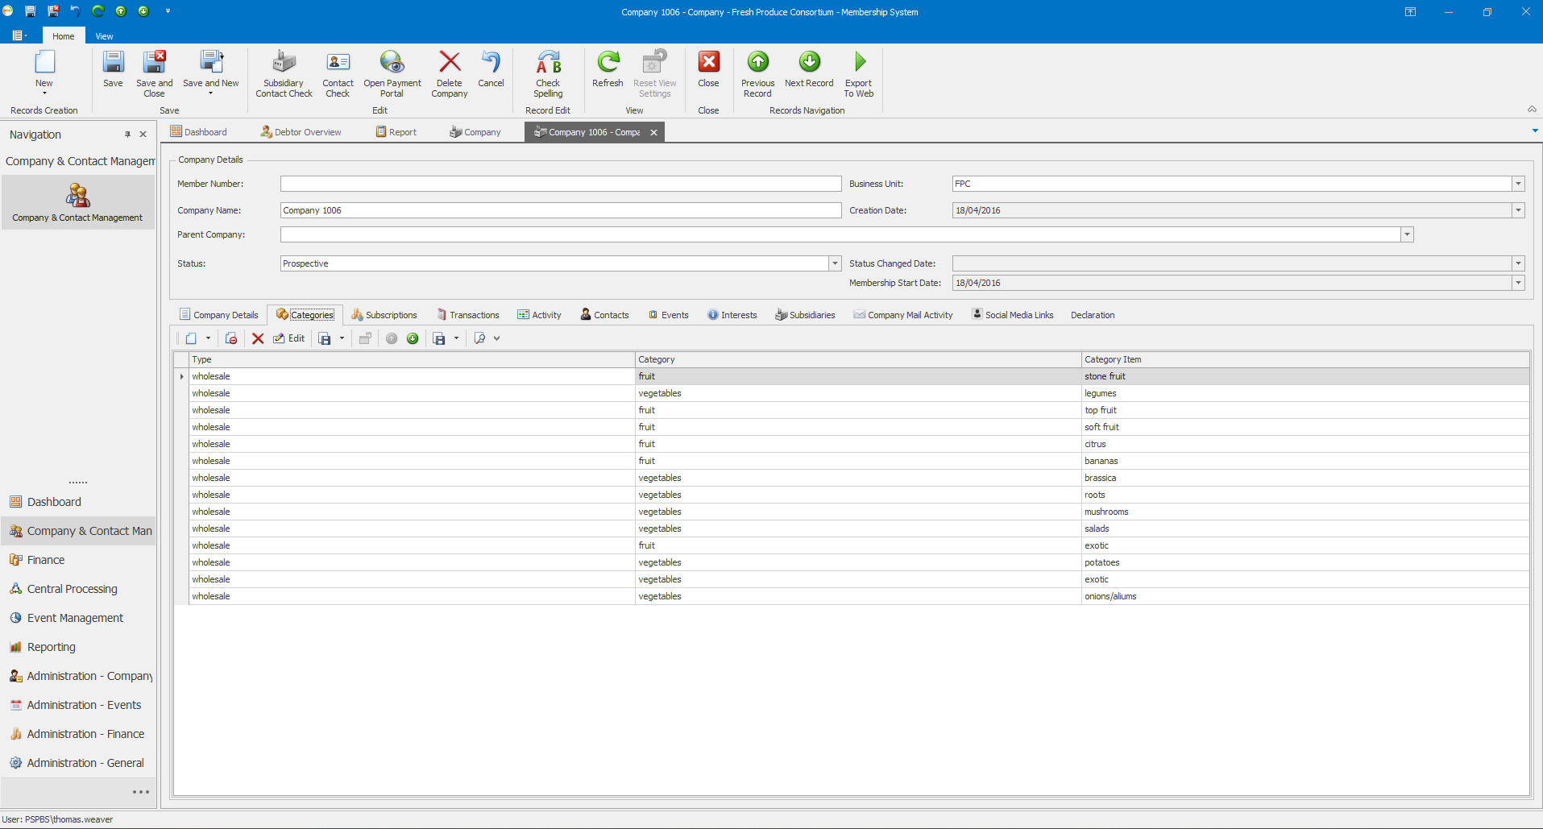The height and width of the screenshot is (829, 1543).
Task: Open the Social Media Links sub-tab
Action: click(1013, 315)
